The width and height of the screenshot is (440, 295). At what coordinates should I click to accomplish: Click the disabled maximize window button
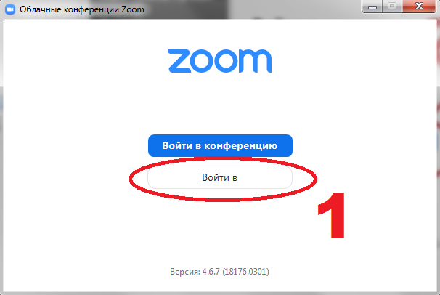tap(392, 6)
